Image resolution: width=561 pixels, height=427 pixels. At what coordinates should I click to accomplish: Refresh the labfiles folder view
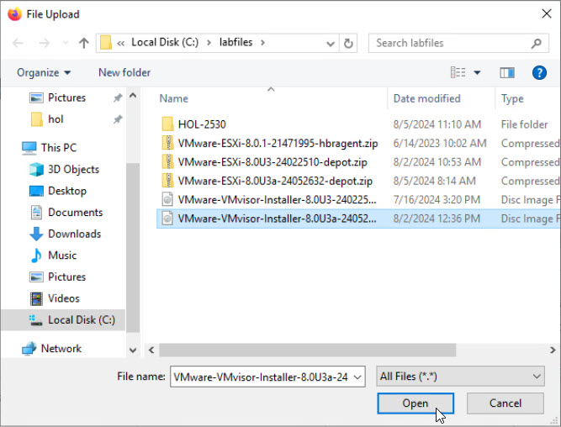pos(348,44)
